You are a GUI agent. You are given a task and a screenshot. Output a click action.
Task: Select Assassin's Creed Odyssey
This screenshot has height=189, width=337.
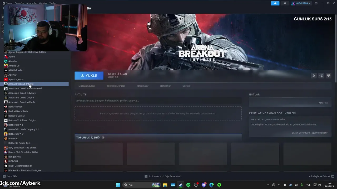[22, 93]
